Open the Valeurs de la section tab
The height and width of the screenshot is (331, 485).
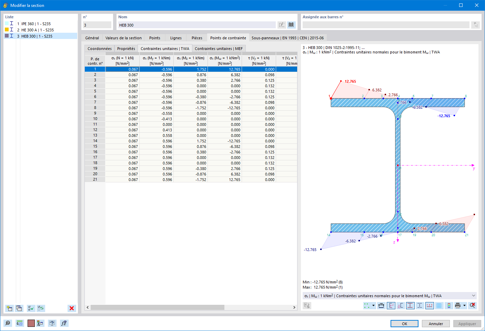[123, 38]
